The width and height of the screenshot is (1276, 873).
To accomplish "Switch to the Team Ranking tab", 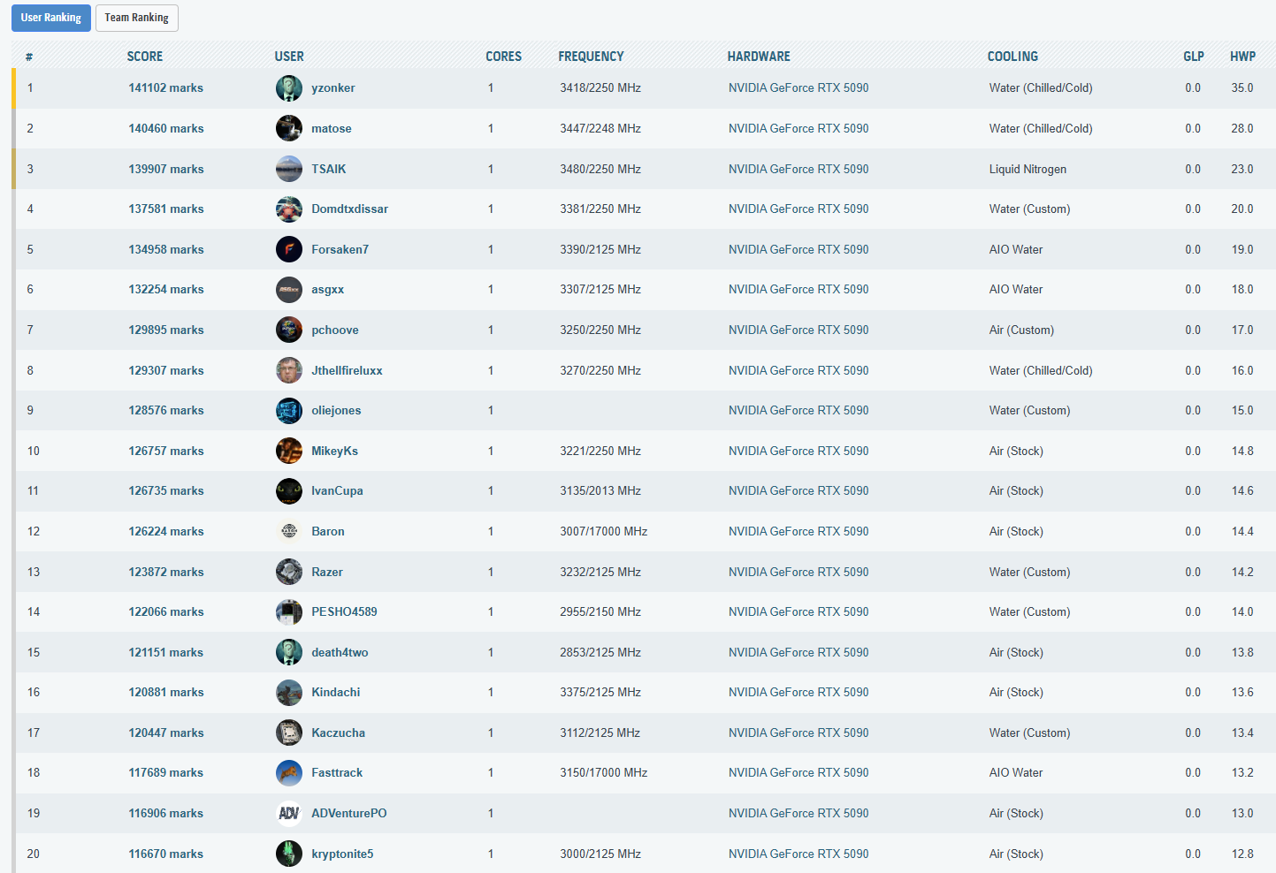I will pos(136,18).
